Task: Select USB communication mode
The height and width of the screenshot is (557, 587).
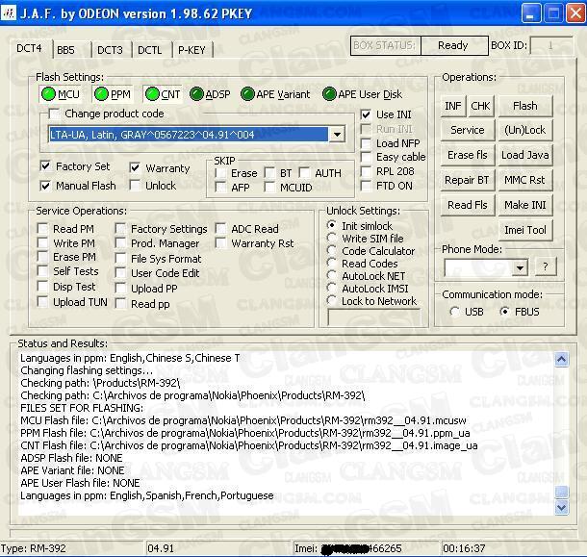Action: pyautogui.click(x=454, y=312)
